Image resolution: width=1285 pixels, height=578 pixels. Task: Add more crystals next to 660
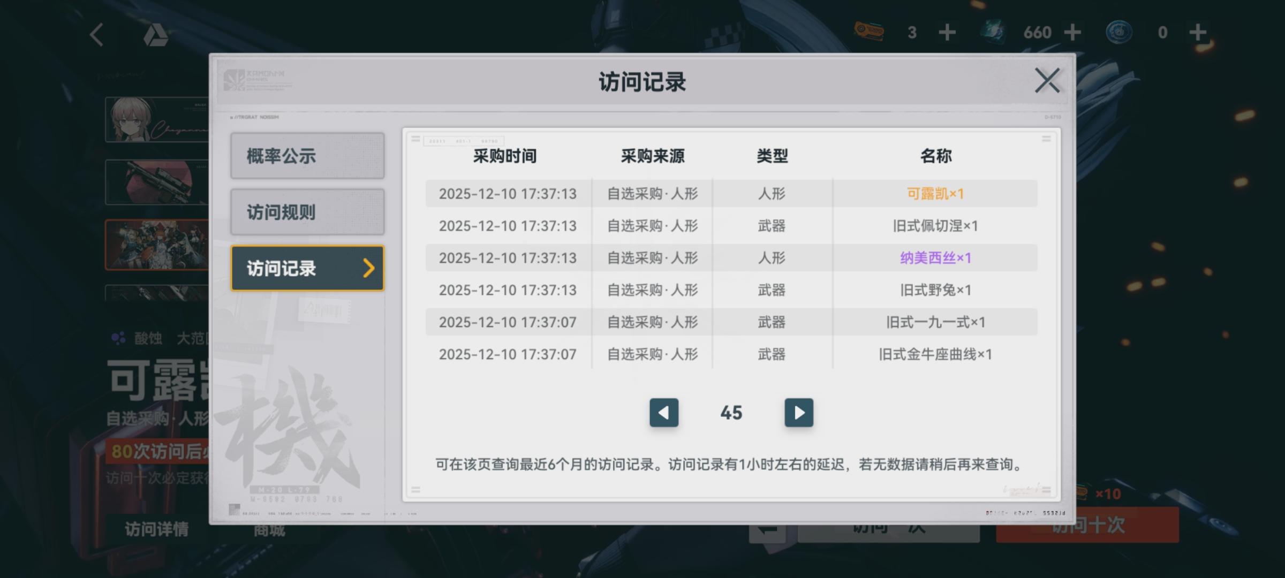pyautogui.click(x=1072, y=33)
